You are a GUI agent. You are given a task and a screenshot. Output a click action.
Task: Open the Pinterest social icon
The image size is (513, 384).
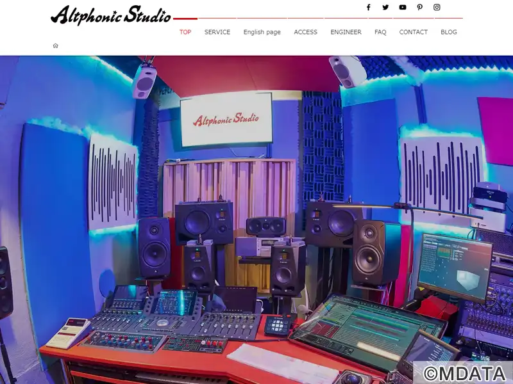point(420,7)
